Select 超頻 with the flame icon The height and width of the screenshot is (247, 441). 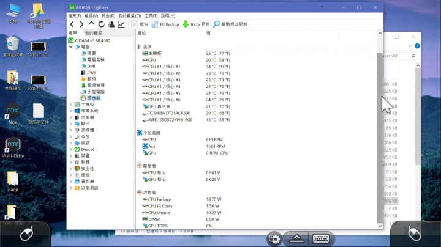[89, 79]
